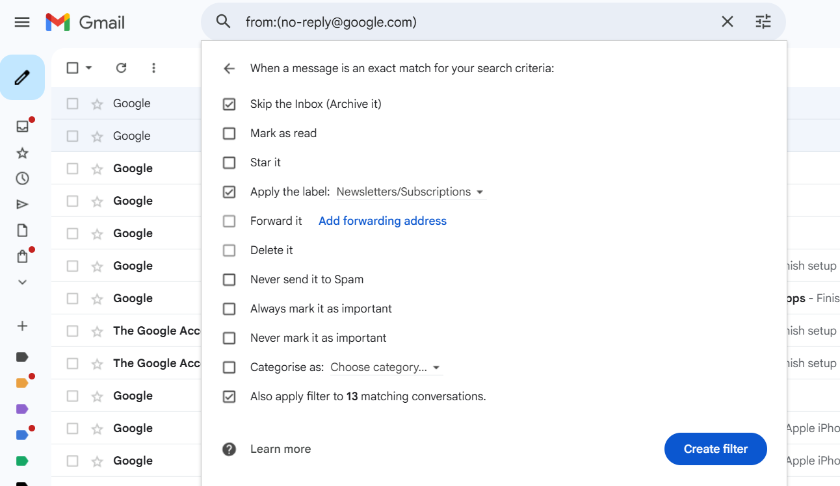Click into the search field with from:(no-reply@google.com)
The width and height of the screenshot is (840, 486).
pyautogui.click(x=475, y=22)
